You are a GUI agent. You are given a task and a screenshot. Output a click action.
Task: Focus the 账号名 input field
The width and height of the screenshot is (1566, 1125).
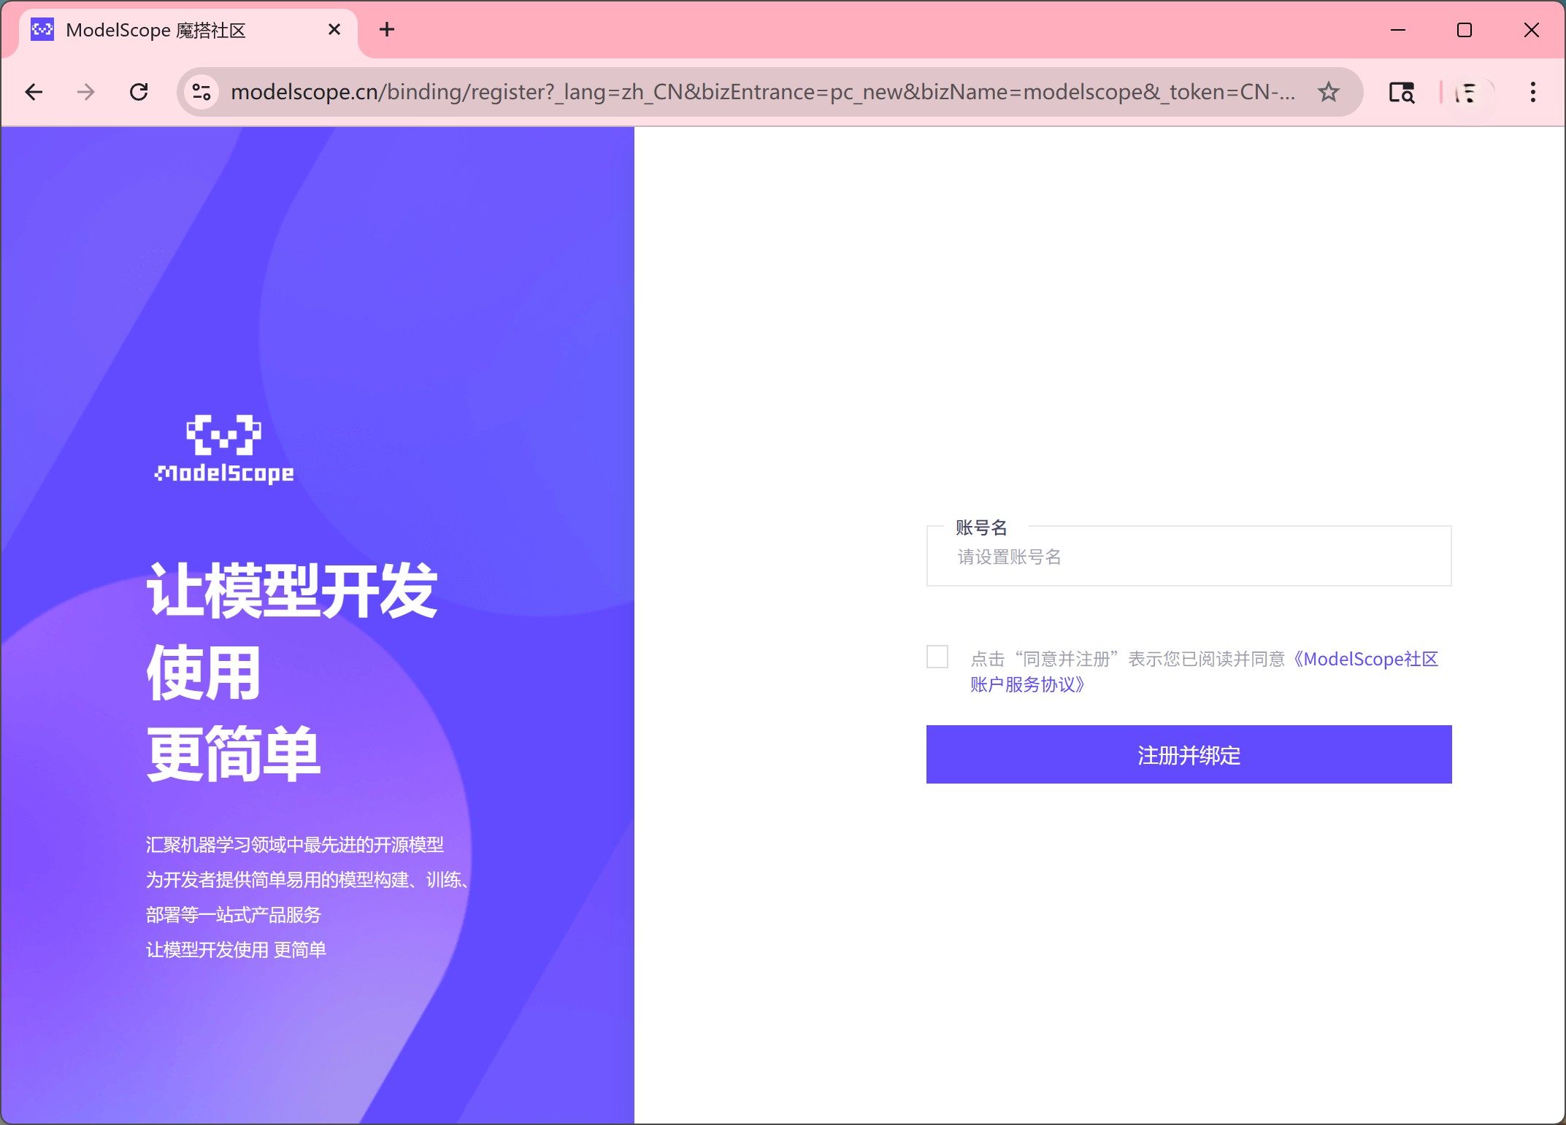pos(1189,557)
